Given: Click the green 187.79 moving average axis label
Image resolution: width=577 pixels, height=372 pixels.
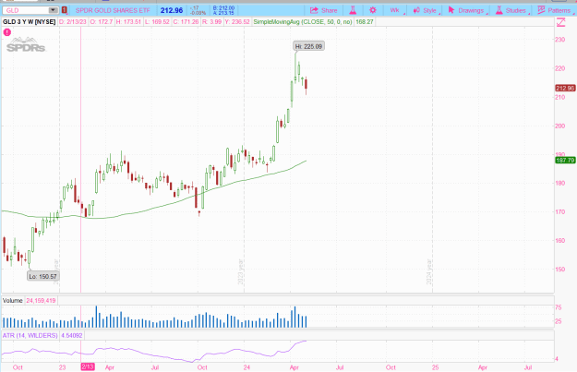Looking at the screenshot, I should pyautogui.click(x=565, y=160).
